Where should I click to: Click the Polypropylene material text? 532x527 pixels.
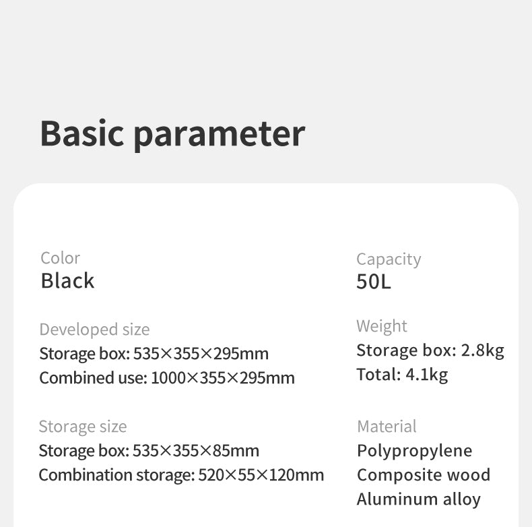(414, 451)
